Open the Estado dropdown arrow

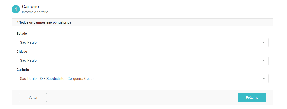(264, 42)
